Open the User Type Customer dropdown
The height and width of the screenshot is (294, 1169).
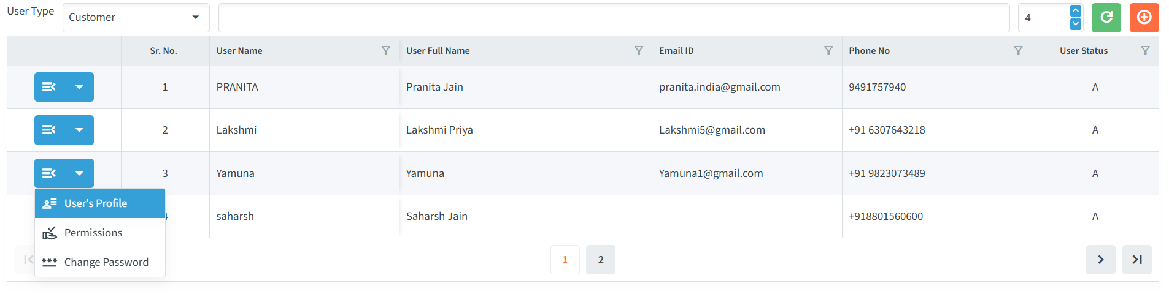[x=136, y=18]
